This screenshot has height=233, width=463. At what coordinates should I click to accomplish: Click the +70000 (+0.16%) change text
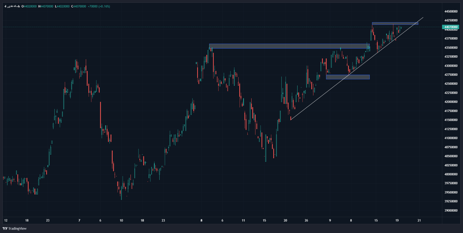point(99,6)
